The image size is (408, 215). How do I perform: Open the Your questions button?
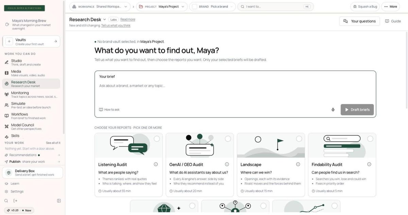(359, 21)
